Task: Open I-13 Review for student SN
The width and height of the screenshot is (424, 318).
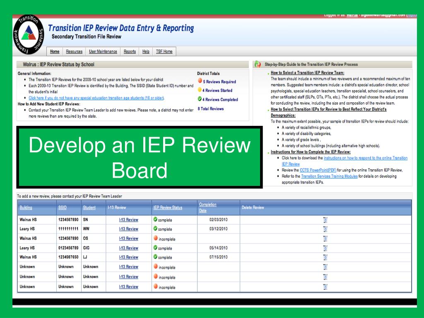Action: tap(128, 220)
